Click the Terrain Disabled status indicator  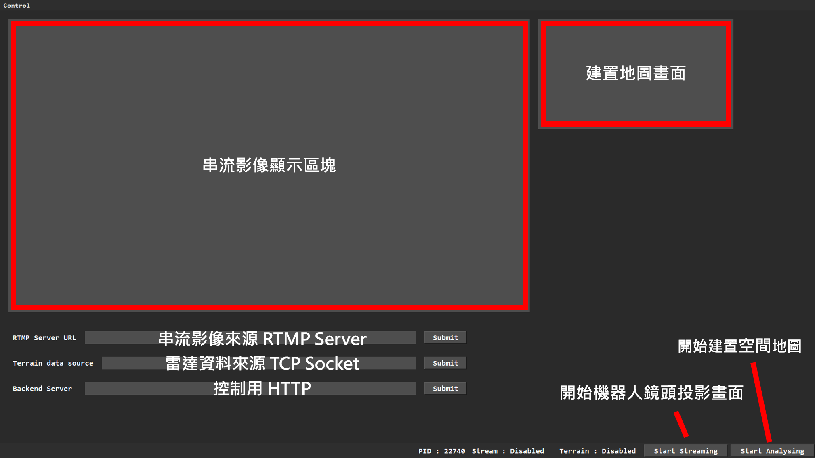click(597, 451)
